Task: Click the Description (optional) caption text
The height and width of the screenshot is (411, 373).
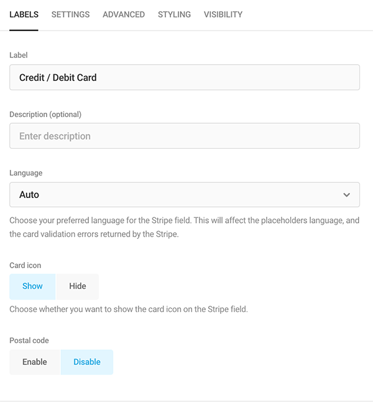Action: (x=45, y=115)
